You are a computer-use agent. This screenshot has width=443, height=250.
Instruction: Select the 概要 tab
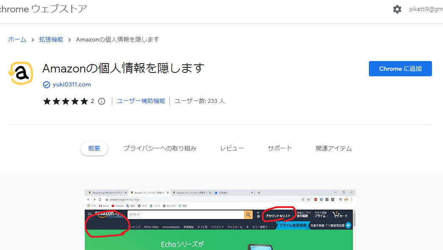coord(94,148)
